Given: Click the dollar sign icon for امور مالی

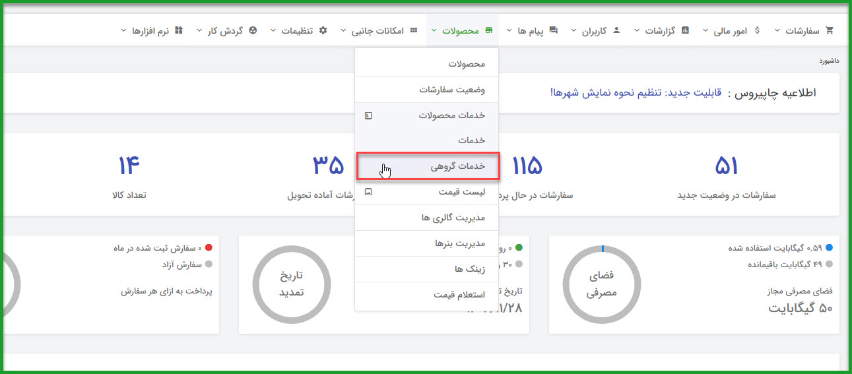Looking at the screenshot, I should (757, 30).
